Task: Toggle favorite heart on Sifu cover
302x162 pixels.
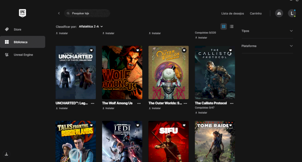Action: click(x=184, y=125)
